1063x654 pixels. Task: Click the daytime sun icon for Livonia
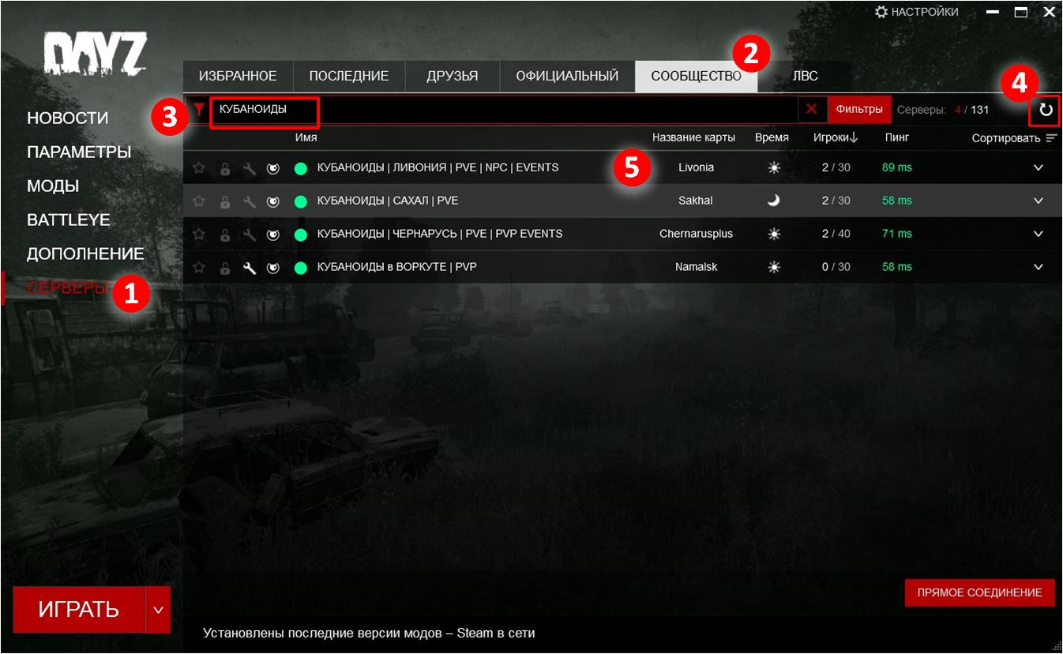coord(774,167)
